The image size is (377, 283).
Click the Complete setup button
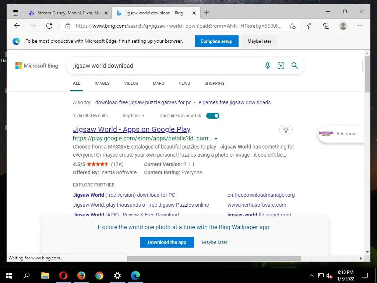(216, 41)
